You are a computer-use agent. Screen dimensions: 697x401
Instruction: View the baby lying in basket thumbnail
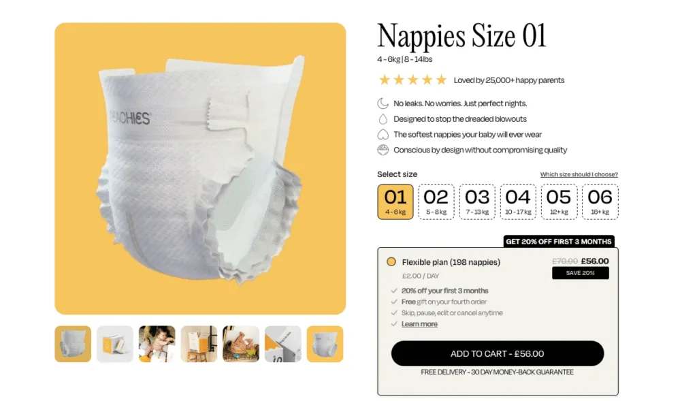point(241,344)
